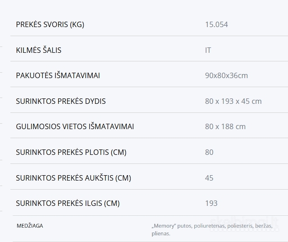Select the height value 45
Screen dimensions: 288x242
(209, 178)
